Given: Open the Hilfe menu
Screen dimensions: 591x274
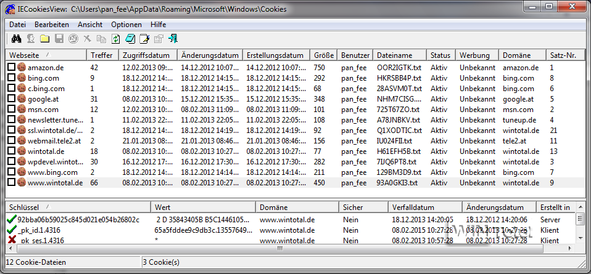Looking at the screenshot, I should (159, 25).
